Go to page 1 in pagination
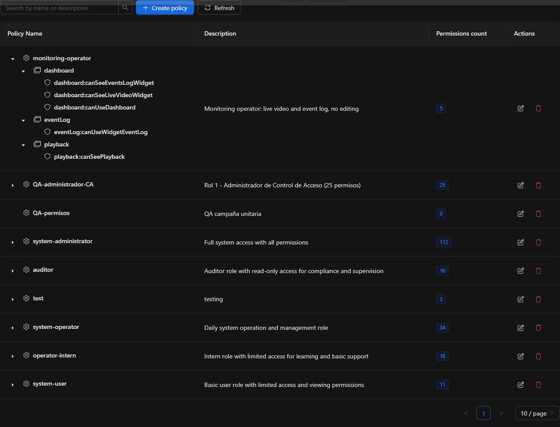Image resolution: width=560 pixels, height=427 pixels. [x=483, y=413]
